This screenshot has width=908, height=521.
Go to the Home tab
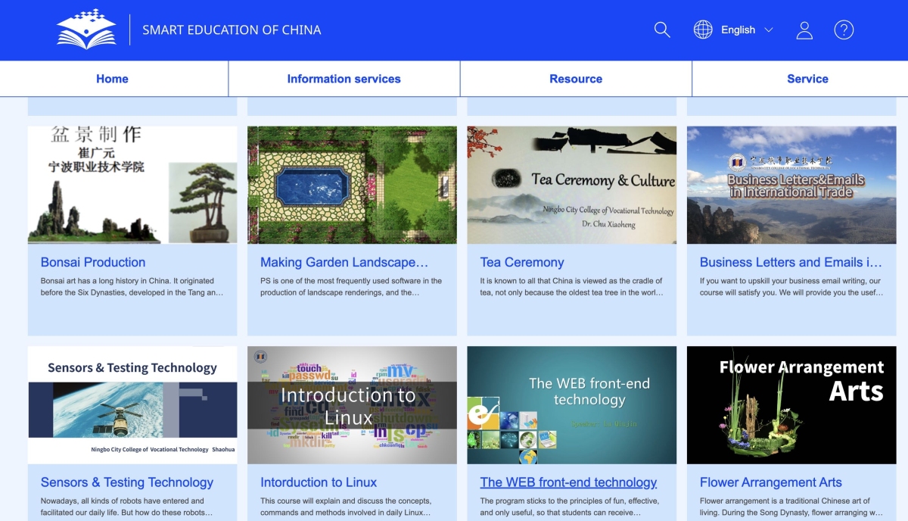[112, 79]
